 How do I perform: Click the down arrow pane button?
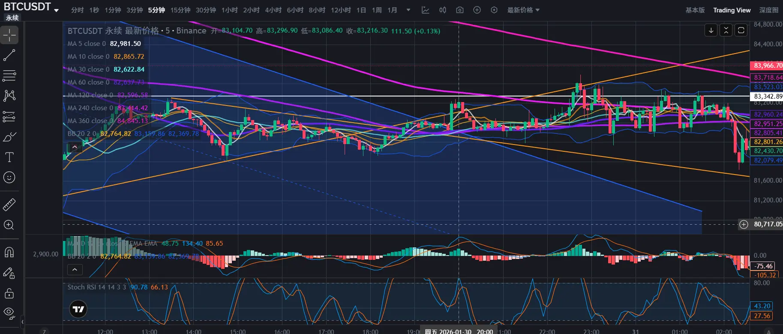click(x=711, y=30)
